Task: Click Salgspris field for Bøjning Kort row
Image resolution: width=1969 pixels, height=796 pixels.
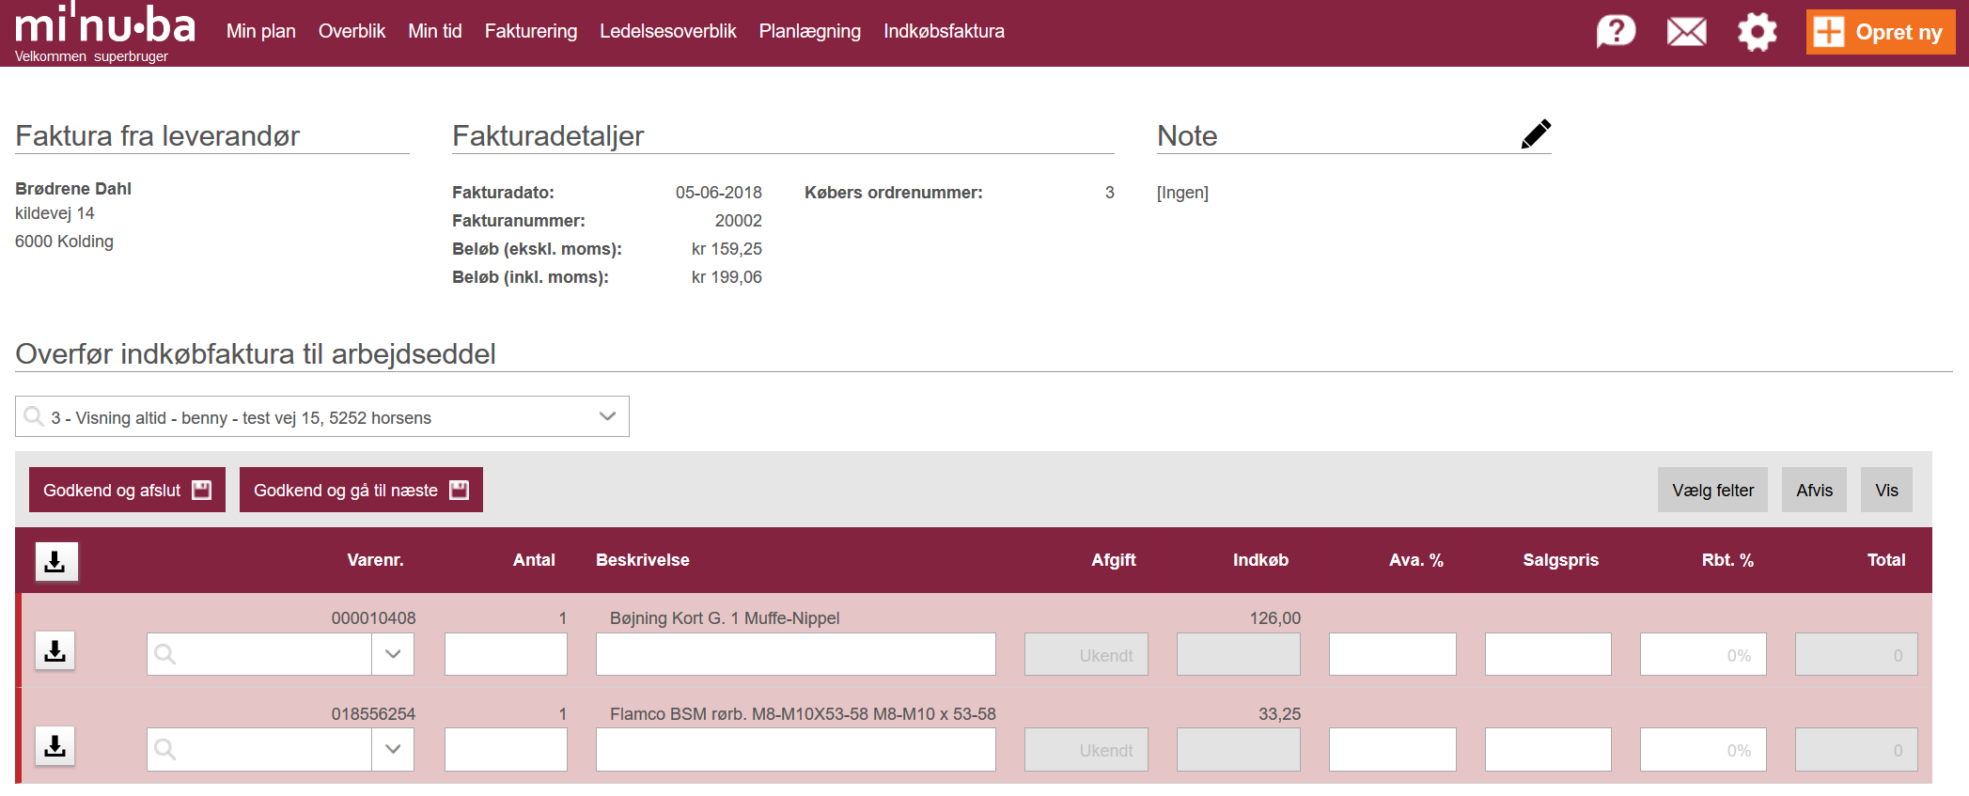Action: pos(1548,654)
